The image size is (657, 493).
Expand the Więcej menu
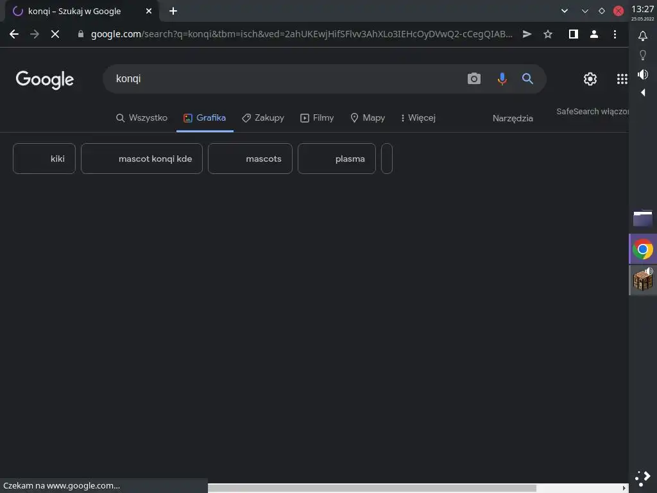418,118
